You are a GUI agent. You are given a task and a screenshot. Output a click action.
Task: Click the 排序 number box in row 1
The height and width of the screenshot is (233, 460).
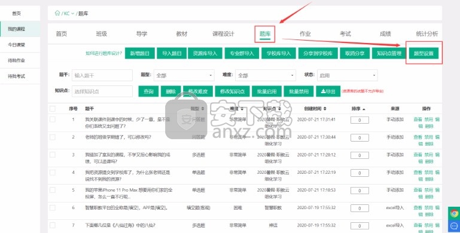360,120
